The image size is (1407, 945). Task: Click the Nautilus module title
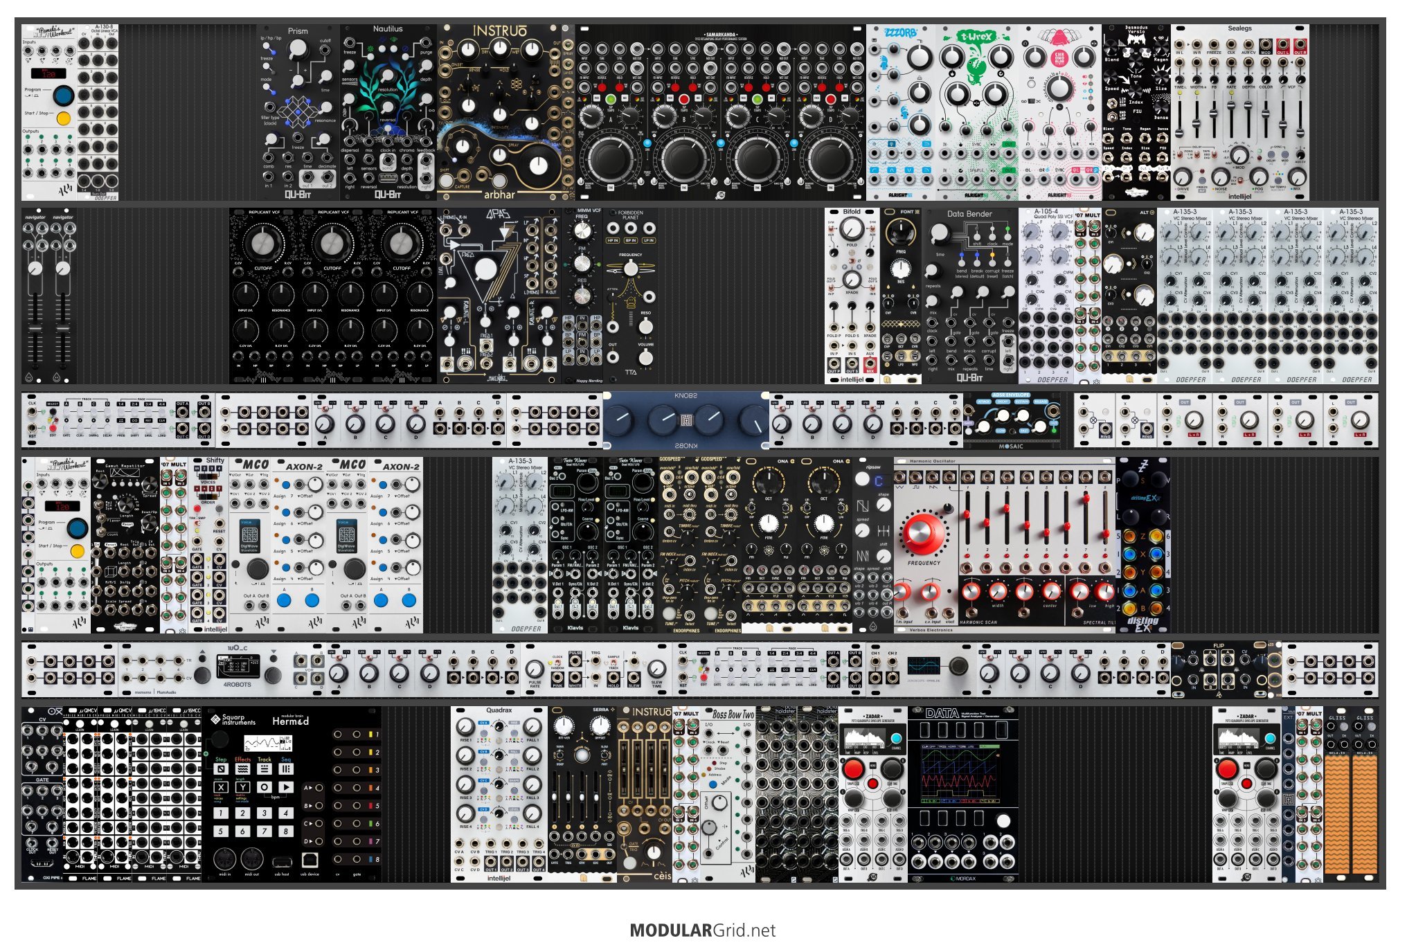pyautogui.click(x=388, y=29)
